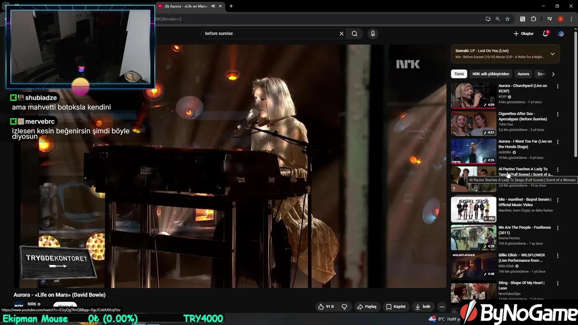
Task: Click the install/cast icon in the address bar
Action: [x=488, y=19]
